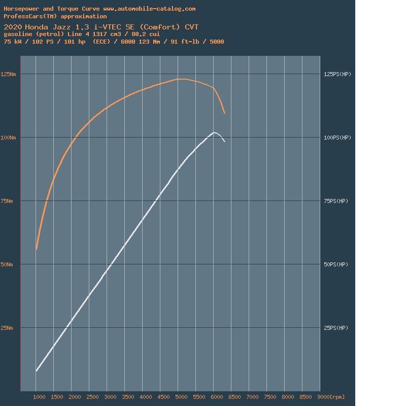
Task: Click the 5500 rpm axis label
Action: pos(199,397)
